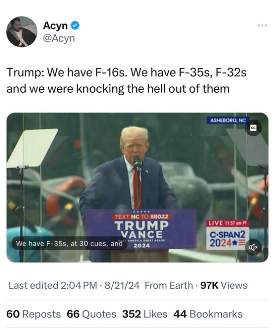Click the Acyn display name
This screenshot has width=275, height=330.
(x=55, y=26)
